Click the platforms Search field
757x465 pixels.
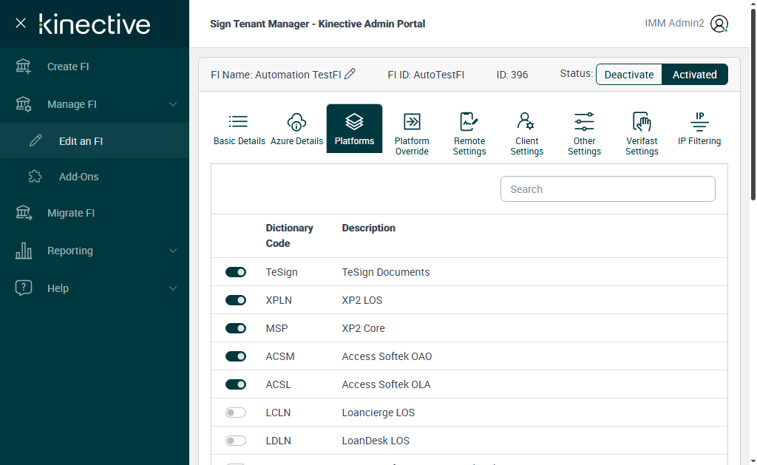608,189
